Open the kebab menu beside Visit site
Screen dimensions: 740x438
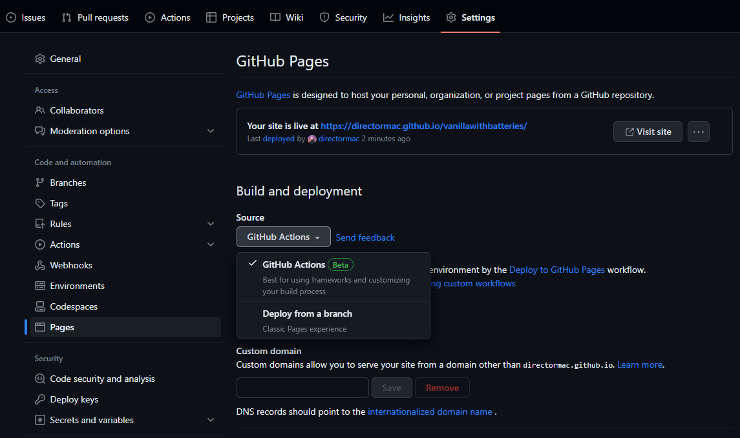pyautogui.click(x=698, y=131)
